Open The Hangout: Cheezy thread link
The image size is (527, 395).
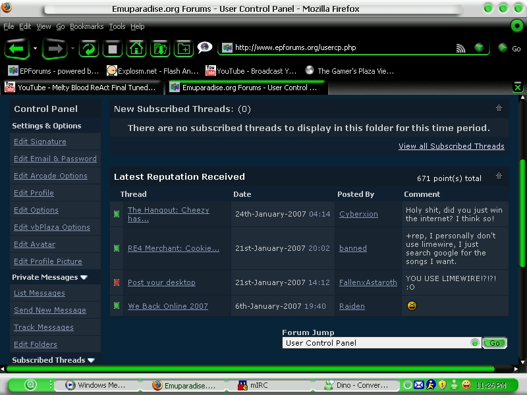coord(169,215)
